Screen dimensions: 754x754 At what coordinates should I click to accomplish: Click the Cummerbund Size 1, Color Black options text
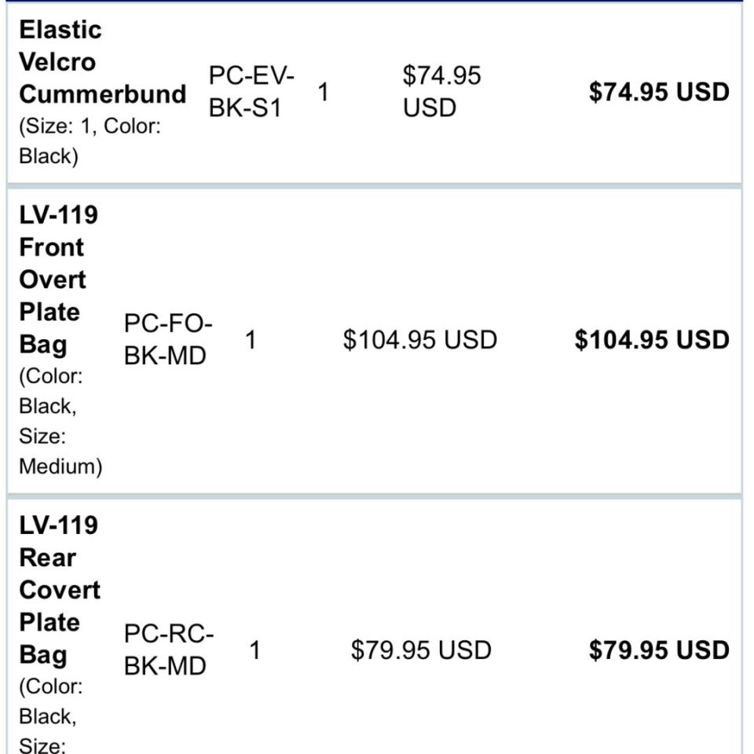(90, 141)
